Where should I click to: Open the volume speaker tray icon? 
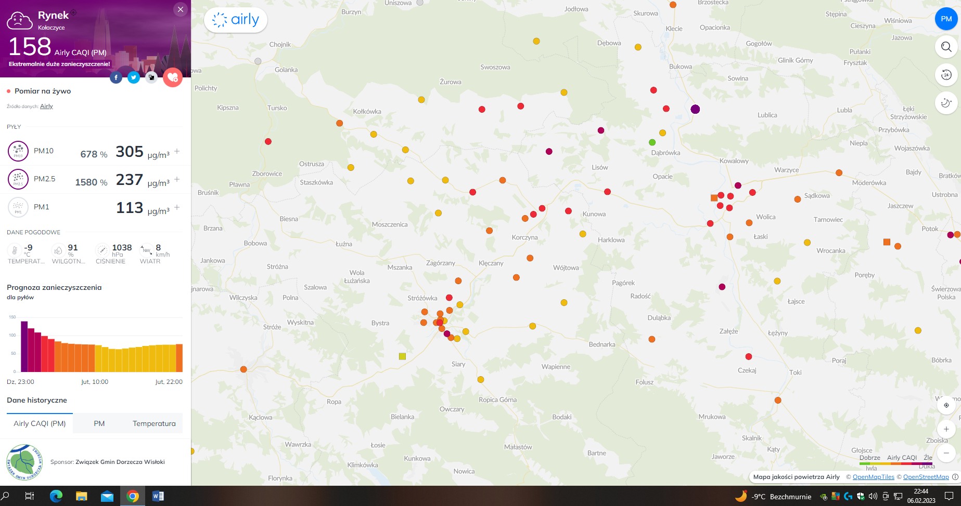click(x=873, y=496)
